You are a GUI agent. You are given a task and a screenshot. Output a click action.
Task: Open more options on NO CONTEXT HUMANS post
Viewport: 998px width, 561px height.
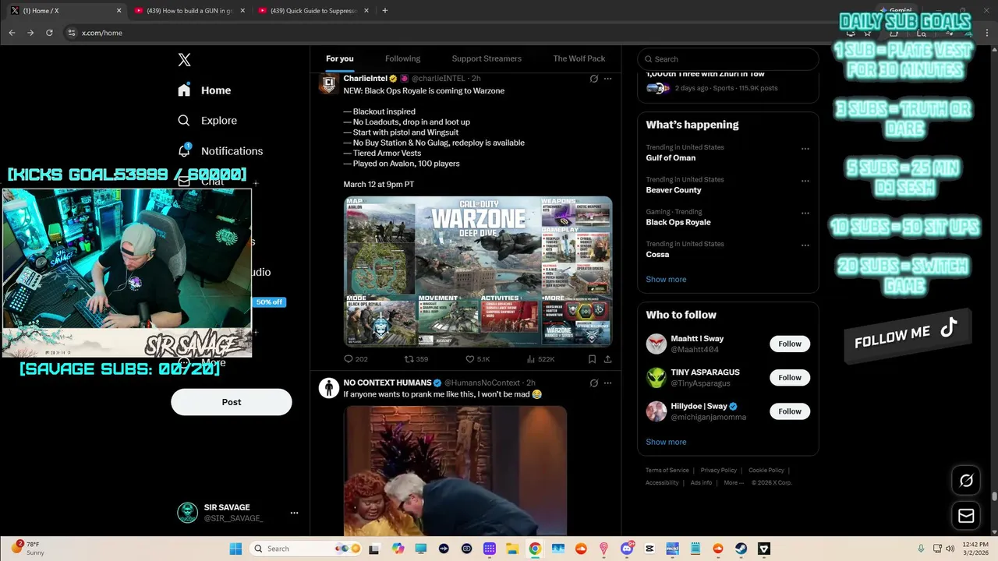[608, 383]
